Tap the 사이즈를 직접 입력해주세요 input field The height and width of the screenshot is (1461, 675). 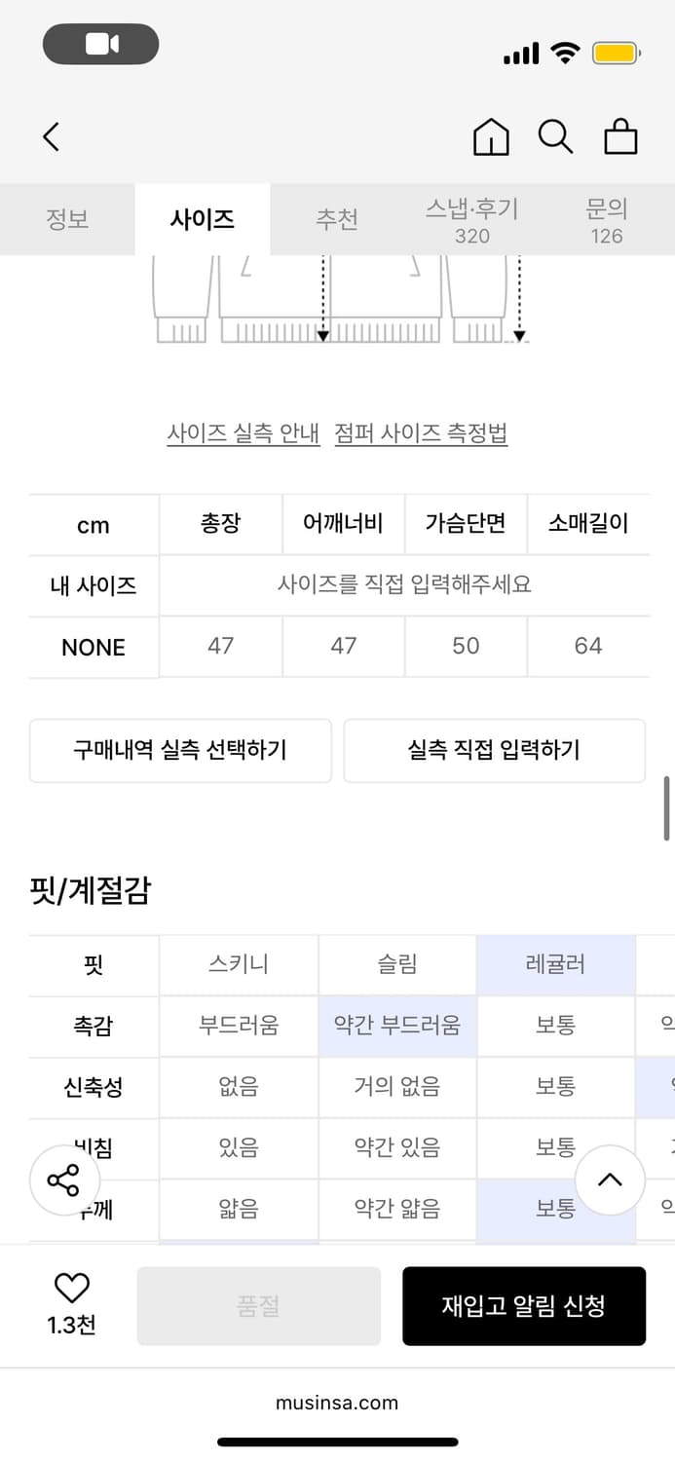click(404, 585)
